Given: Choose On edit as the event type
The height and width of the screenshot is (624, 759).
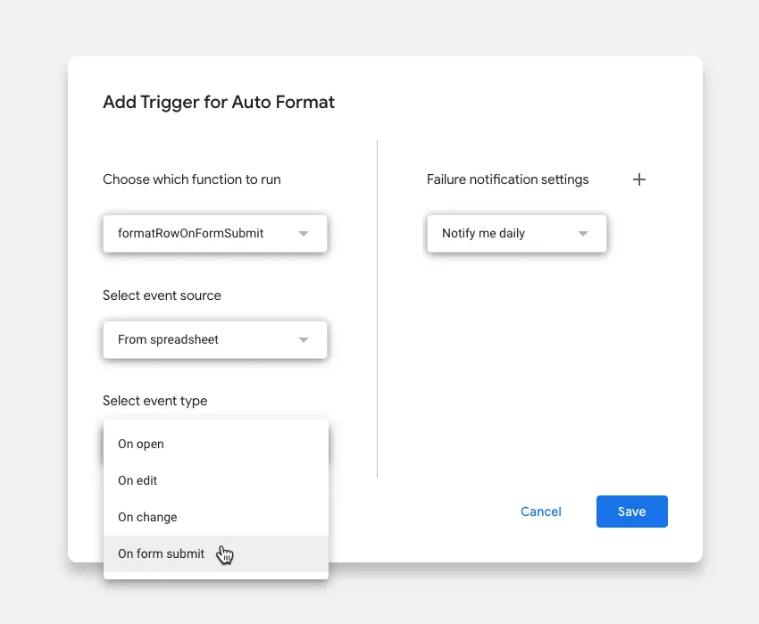Looking at the screenshot, I should [138, 480].
